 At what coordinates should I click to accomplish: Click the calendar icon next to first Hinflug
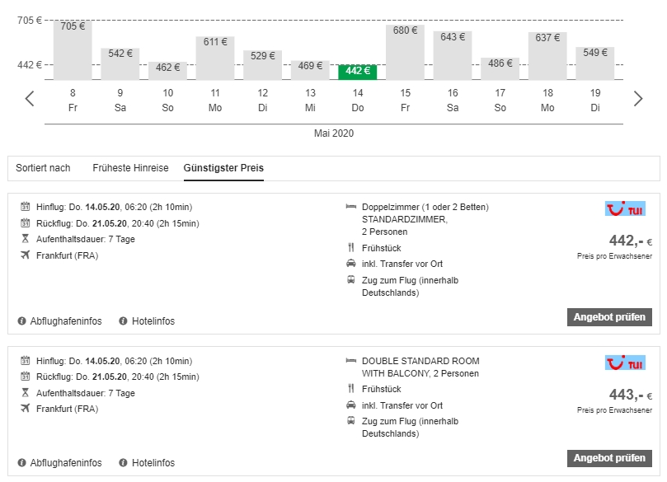click(26, 207)
